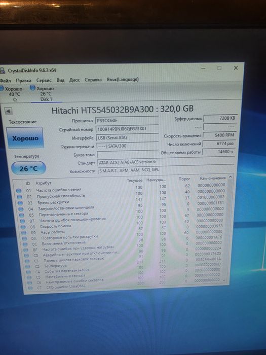Click status icon for attribute 07
The image size is (266, 355).
click(22, 221)
